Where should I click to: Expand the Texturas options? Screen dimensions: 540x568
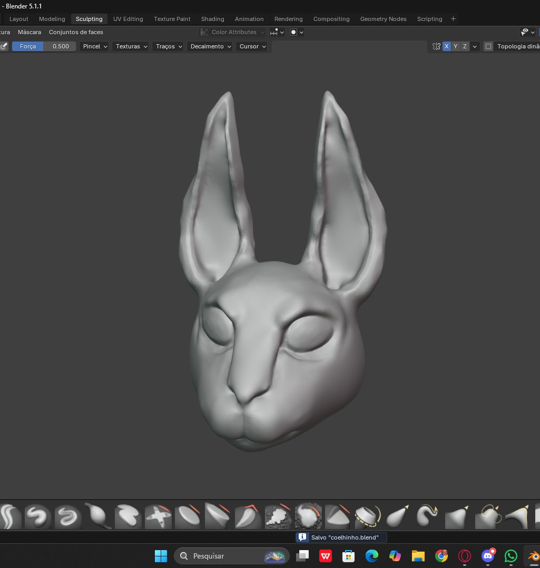coord(130,46)
